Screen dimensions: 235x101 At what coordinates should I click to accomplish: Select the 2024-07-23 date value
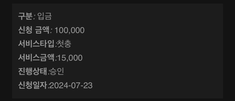click(x=71, y=86)
